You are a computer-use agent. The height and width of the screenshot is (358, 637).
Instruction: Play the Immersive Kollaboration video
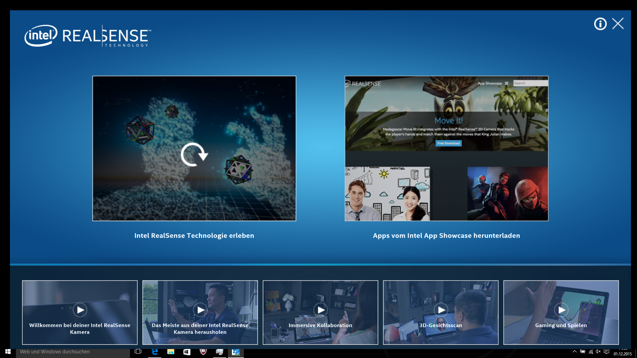pos(320,310)
